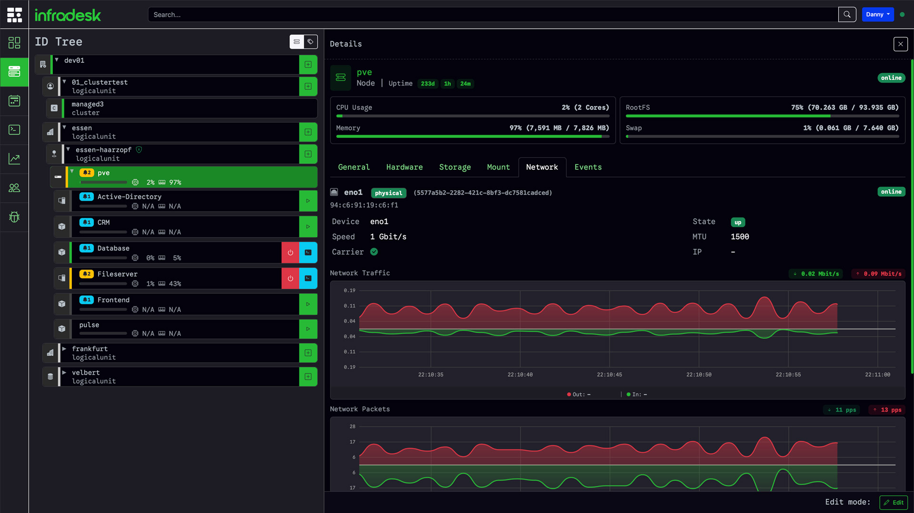Click the CPU Usage progress bar

click(473, 116)
